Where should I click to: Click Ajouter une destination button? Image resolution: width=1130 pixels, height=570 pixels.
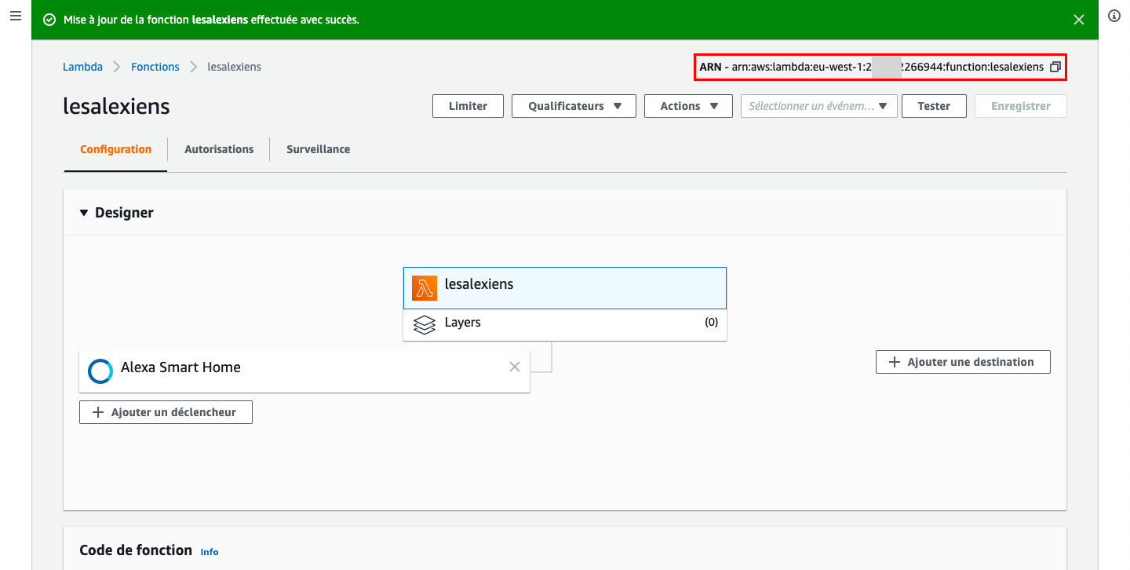[x=963, y=362]
